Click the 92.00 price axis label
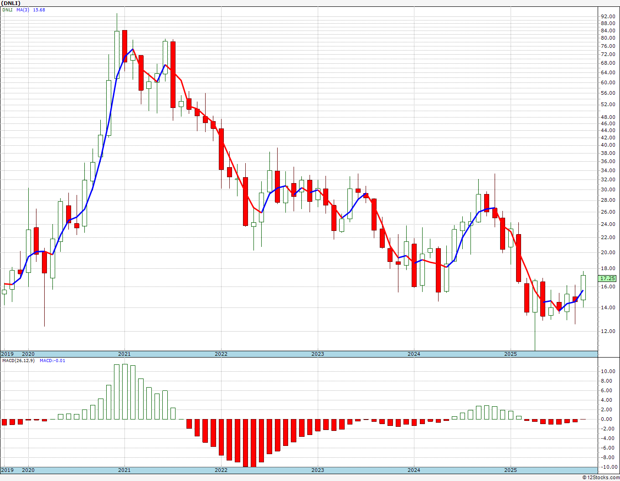The width and height of the screenshot is (620, 481). pos(608,16)
